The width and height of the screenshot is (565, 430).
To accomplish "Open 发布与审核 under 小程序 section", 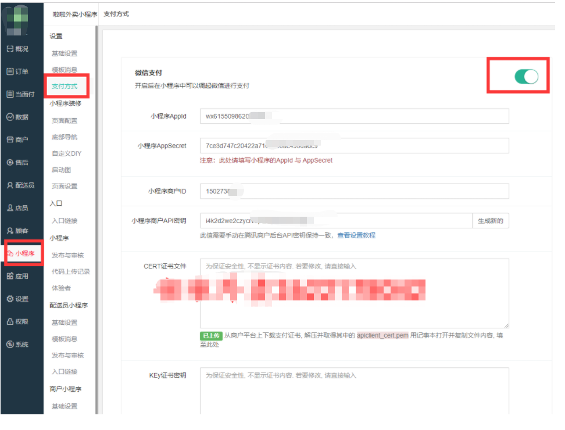I will click(x=68, y=255).
